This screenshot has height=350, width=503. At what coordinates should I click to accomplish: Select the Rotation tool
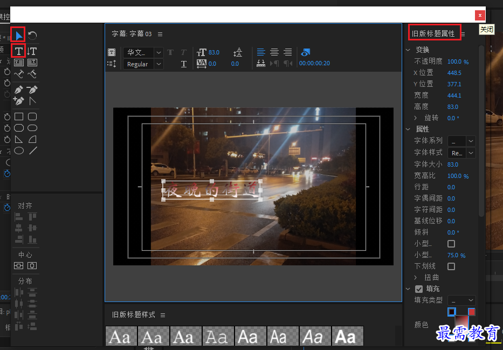32,35
